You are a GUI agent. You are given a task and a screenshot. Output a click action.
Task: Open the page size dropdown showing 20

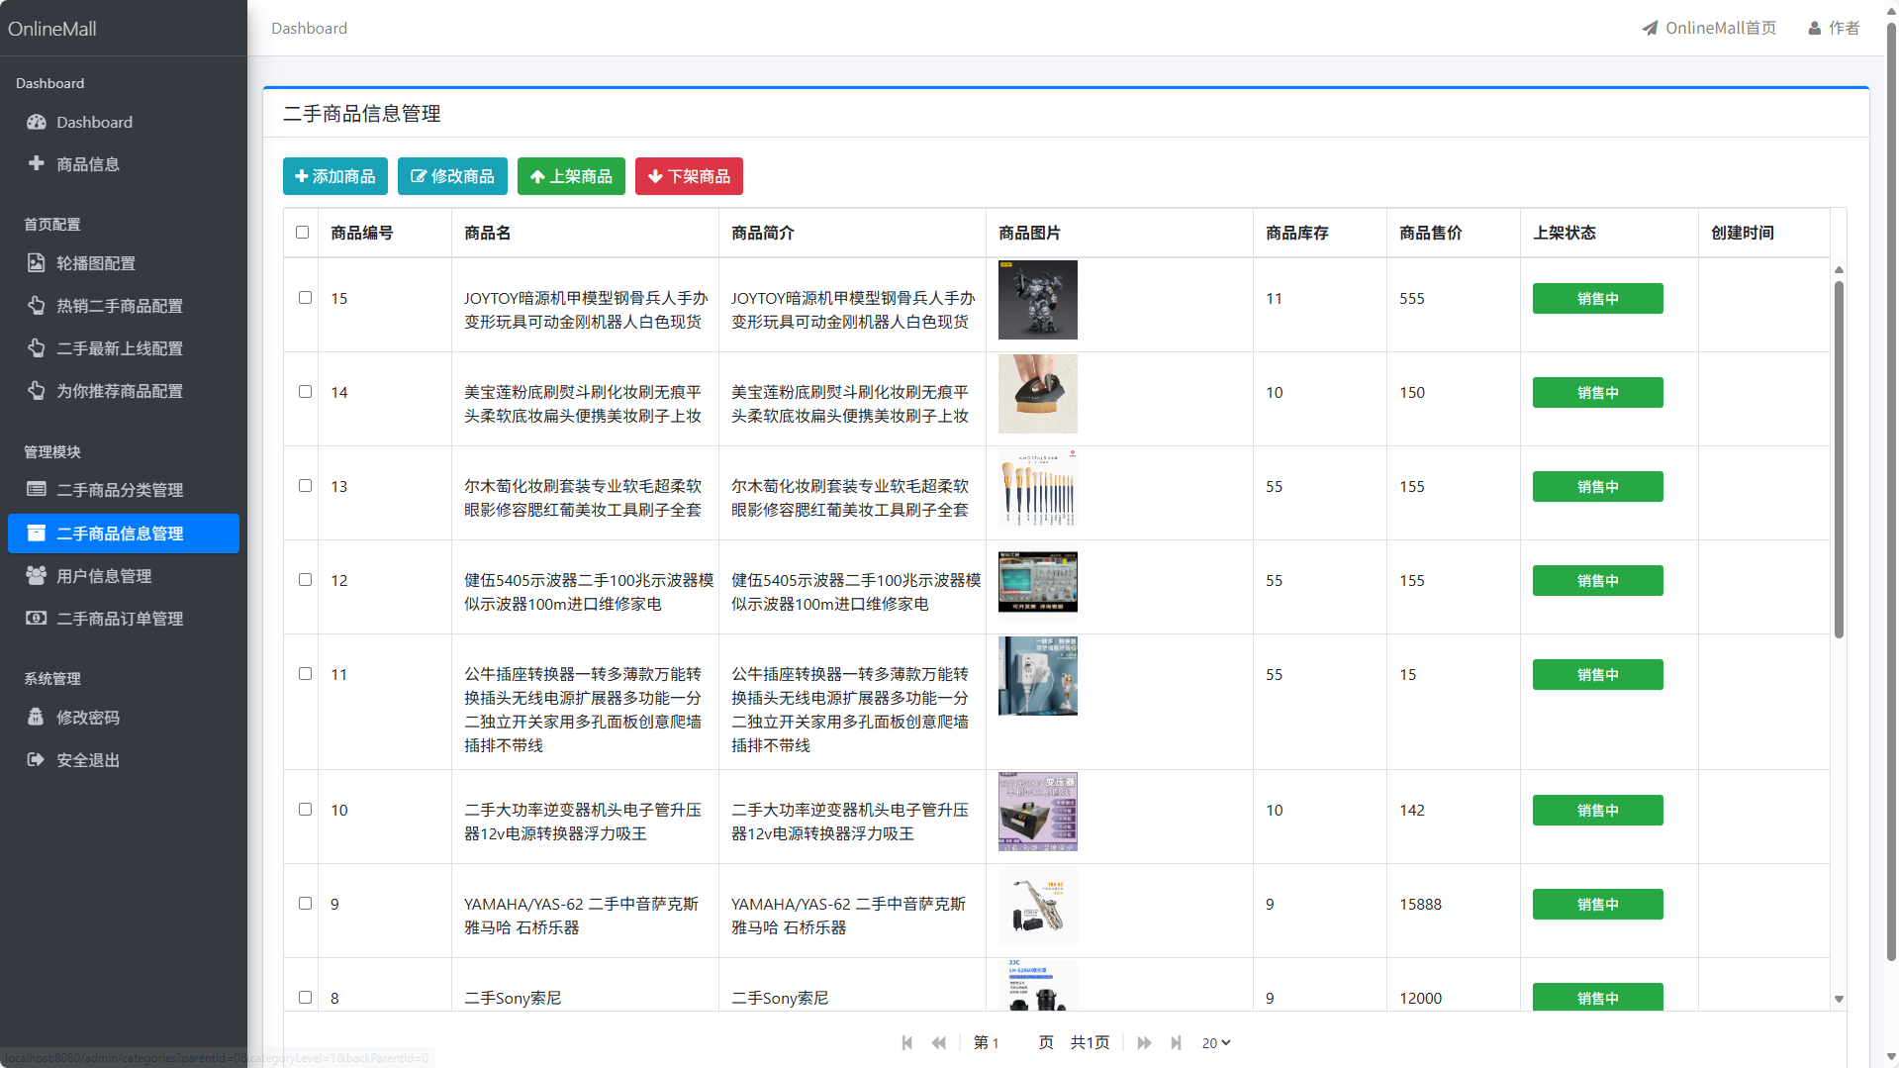pyautogui.click(x=1215, y=1042)
